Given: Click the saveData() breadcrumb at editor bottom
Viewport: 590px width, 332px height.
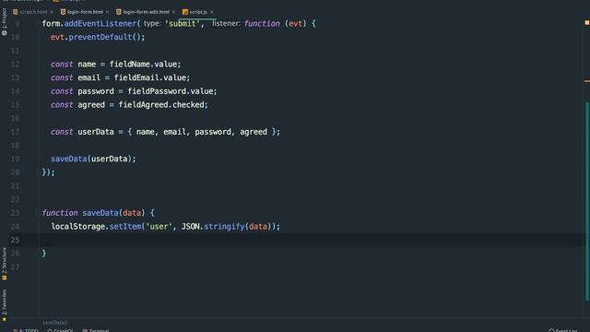Looking at the screenshot, I should click(x=55, y=323).
